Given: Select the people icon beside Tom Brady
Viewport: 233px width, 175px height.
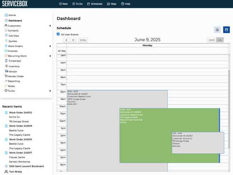Looking at the screenshot, I should pyautogui.click(x=6, y=172).
